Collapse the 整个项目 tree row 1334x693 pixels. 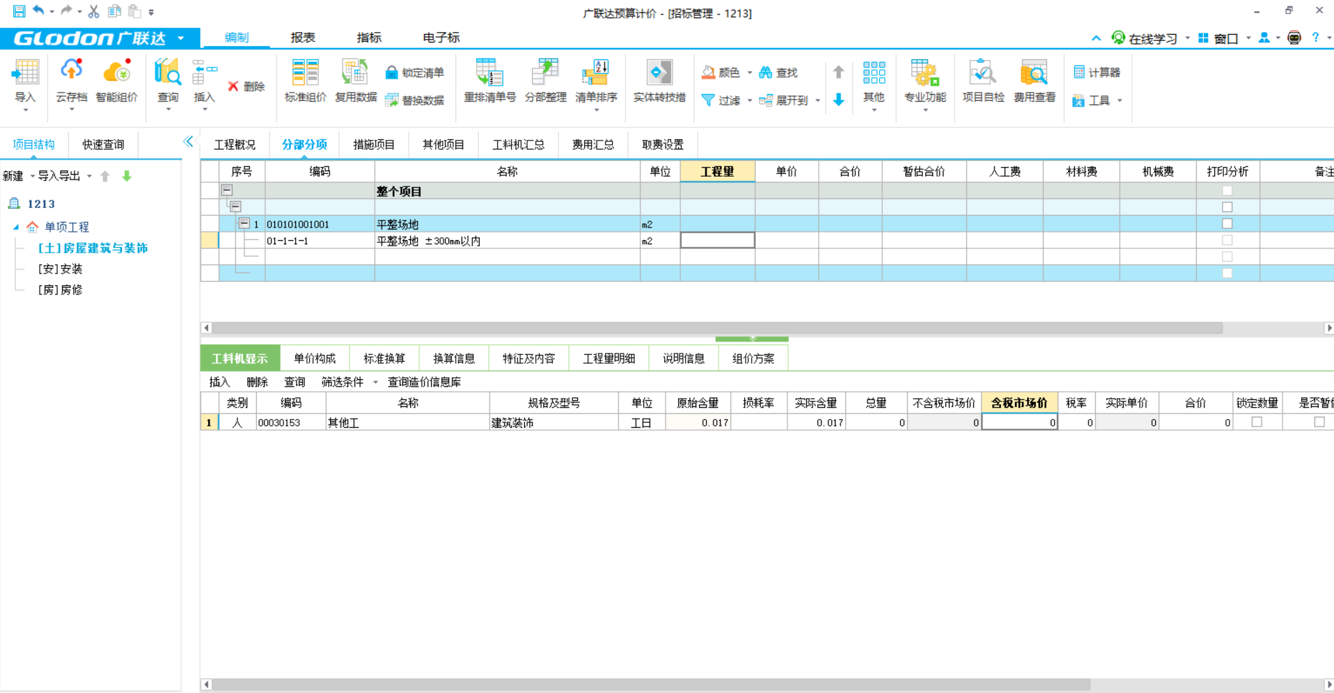point(227,190)
